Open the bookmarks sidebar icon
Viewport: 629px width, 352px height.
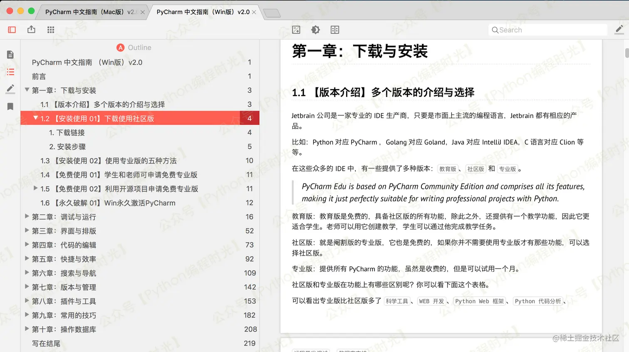(x=10, y=107)
